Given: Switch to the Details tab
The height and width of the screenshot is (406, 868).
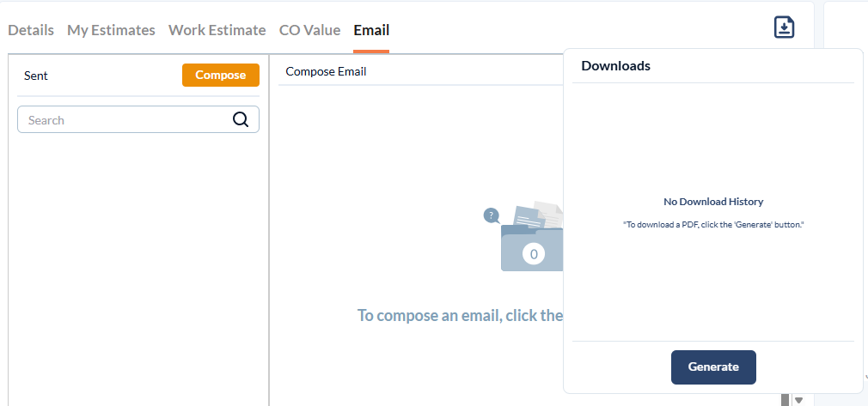Looking at the screenshot, I should (31, 30).
